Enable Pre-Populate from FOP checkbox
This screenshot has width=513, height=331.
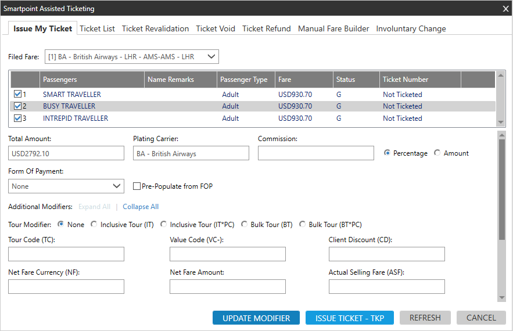click(137, 186)
